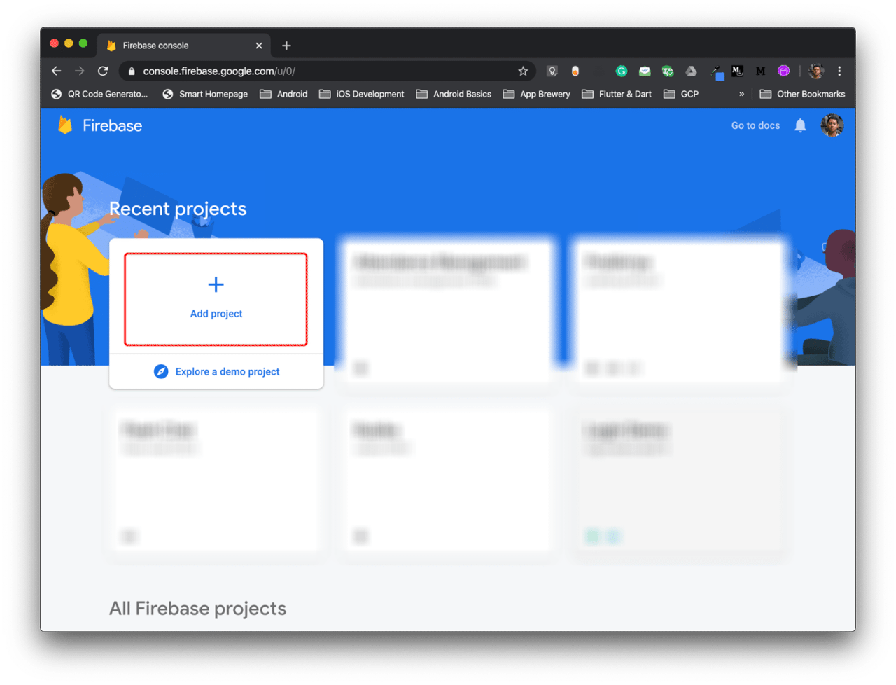
Task: Click the plus icon on Add project card
Action: click(216, 284)
